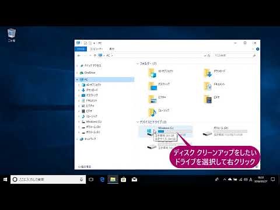Screen dimensions: 280x210
Task: Select ネットワーク in navigation pane
Action: click(88, 139)
